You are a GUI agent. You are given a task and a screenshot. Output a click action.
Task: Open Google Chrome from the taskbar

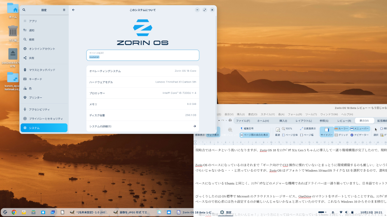(14, 212)
